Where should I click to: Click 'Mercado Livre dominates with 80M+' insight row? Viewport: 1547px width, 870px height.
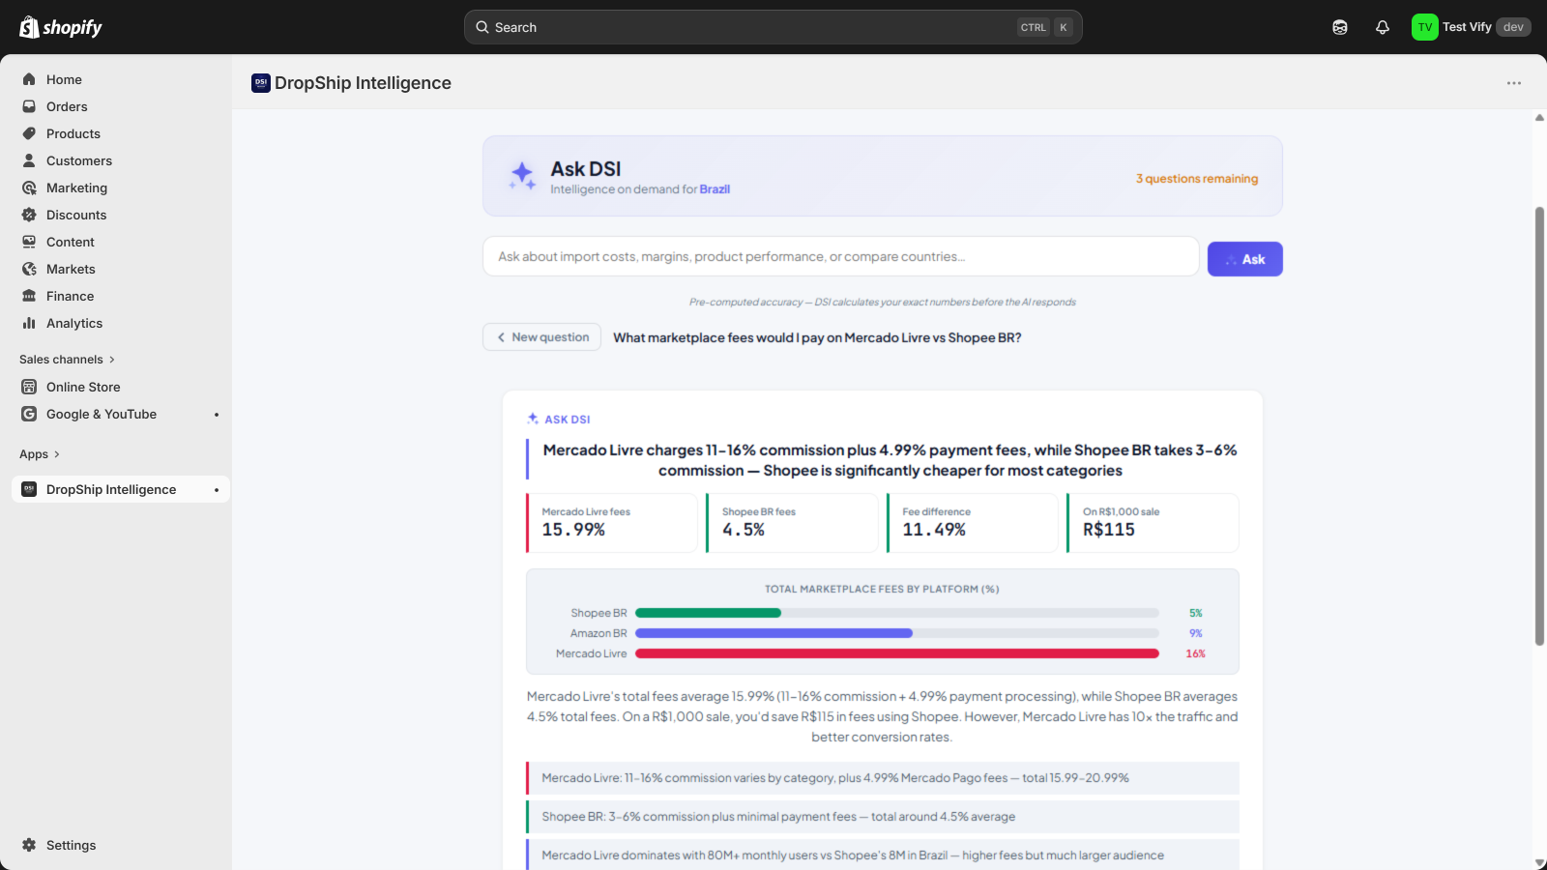(883, 855)
